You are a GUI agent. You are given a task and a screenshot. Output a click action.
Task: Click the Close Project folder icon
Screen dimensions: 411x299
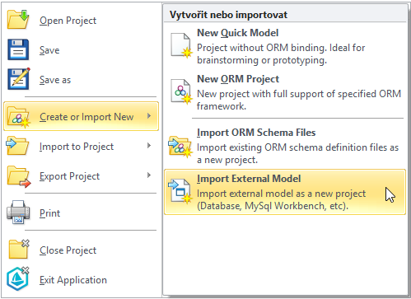(x=19, y=249)
